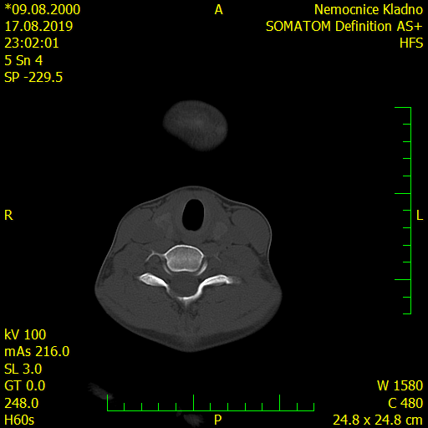Click the right orientation marker R
428x428 pixels.
click(x=8, y=215)
